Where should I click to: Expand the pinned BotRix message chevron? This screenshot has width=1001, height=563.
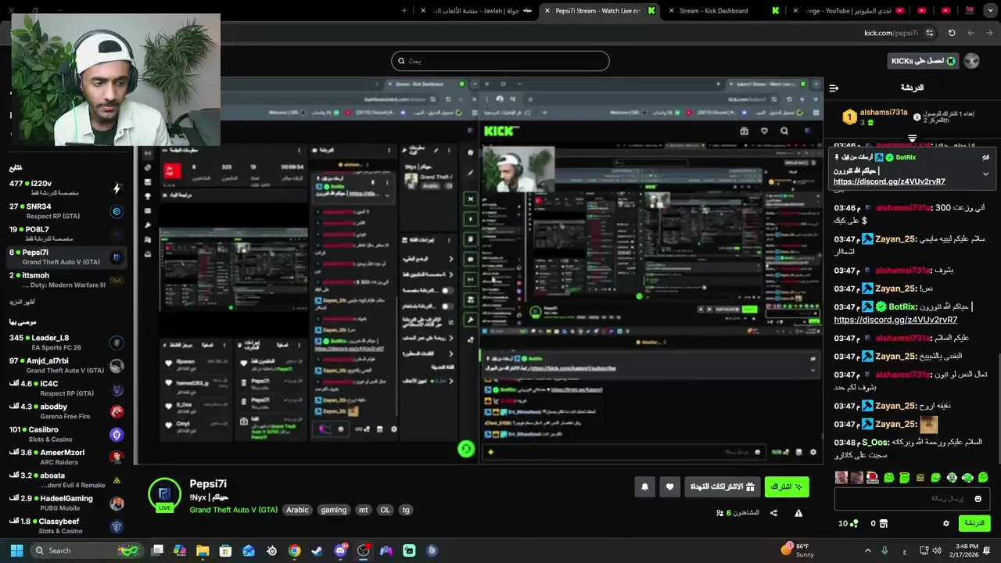tap(985, 174)
